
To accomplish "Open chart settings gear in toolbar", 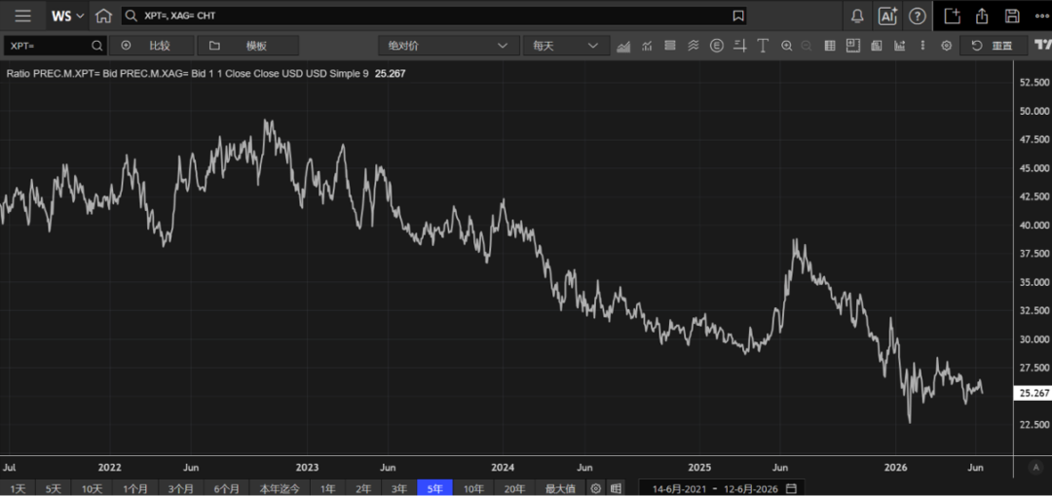I will click(x=946, y=46).
